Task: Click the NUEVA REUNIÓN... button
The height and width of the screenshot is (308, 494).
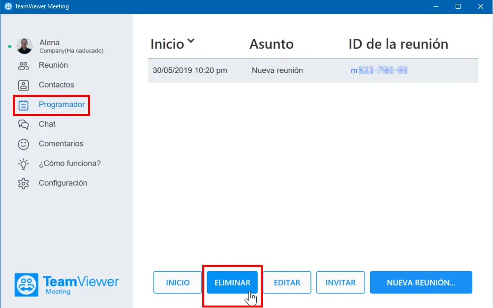Action: point(421,282)
